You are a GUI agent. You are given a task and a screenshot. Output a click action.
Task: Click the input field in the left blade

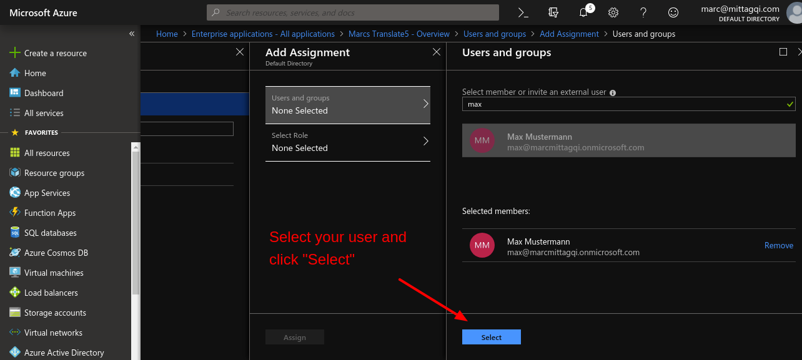point(187,129)
